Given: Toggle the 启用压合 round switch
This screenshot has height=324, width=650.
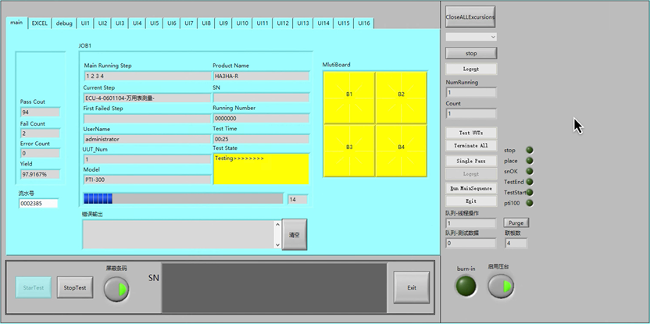Looking at the screenshot, I should (x=501, y=287).
